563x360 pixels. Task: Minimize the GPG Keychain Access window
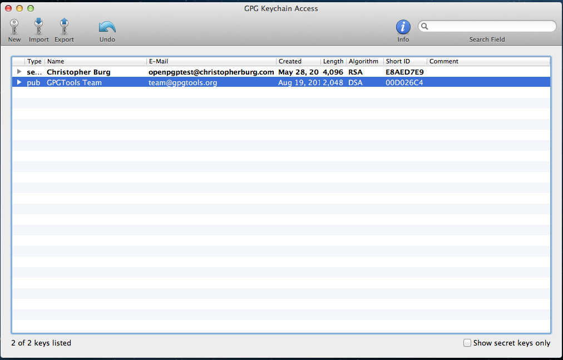click(19, 8)
